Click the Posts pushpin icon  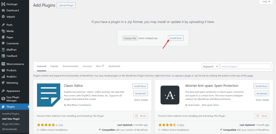point(3,25)
